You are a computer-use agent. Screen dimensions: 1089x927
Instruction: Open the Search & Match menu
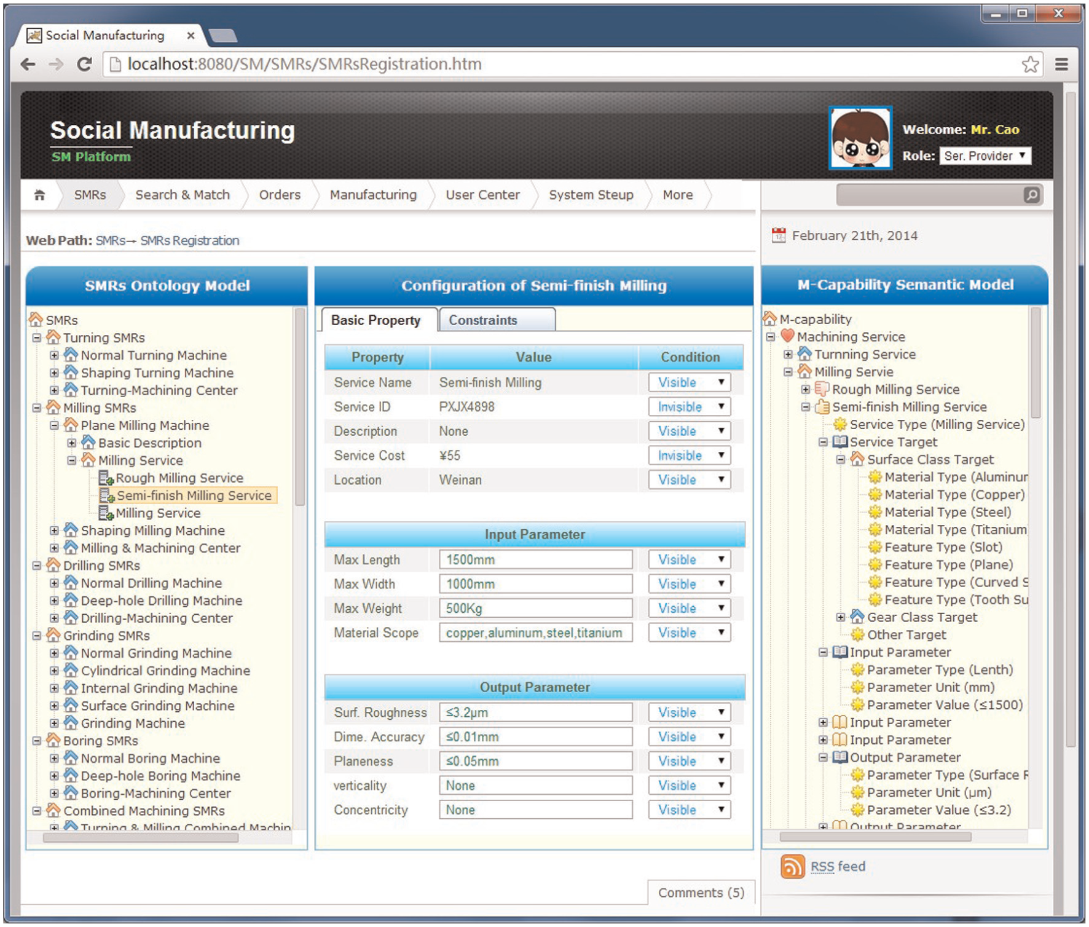coord(183,195)
